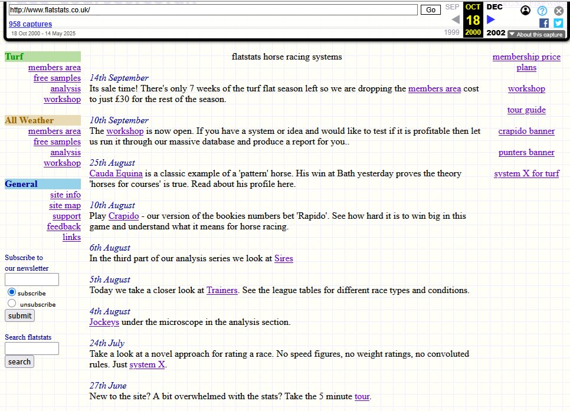Viewport: 570px width, 411px height.
Task: Dismiss the Wayback toolbar with the X icon
Action: pyautogui.click(x=558, y=10)
